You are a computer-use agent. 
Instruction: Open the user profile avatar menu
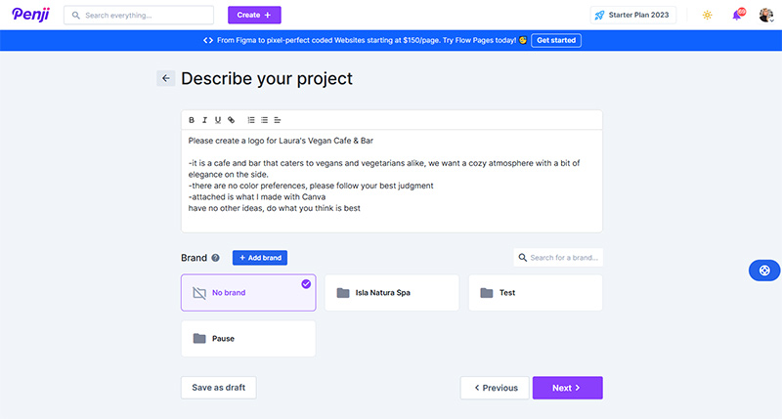click(x=765, y=15)
